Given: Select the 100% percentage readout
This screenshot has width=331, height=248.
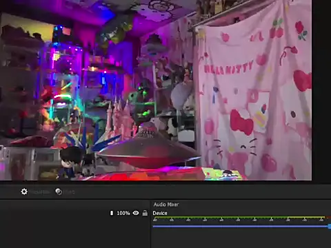Looking at the screenshot, I should [x=123, y=213].
